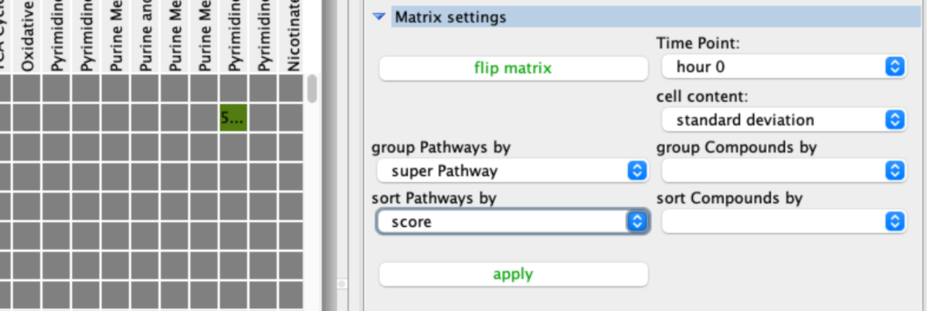Open the group Pathways by dropdown

[x=512, y=171]
